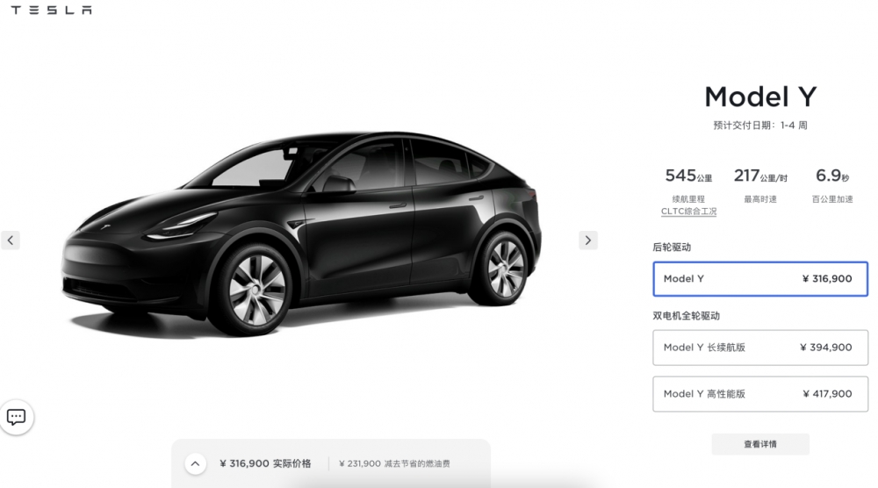Click the ¥316,900 实际价格 tab
This screenshot has height=488, width=878.
[x=265, y=463]
